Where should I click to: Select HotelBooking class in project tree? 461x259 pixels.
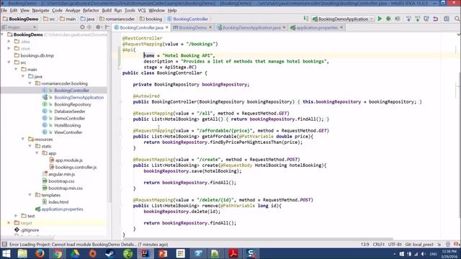tap(67, 125)
